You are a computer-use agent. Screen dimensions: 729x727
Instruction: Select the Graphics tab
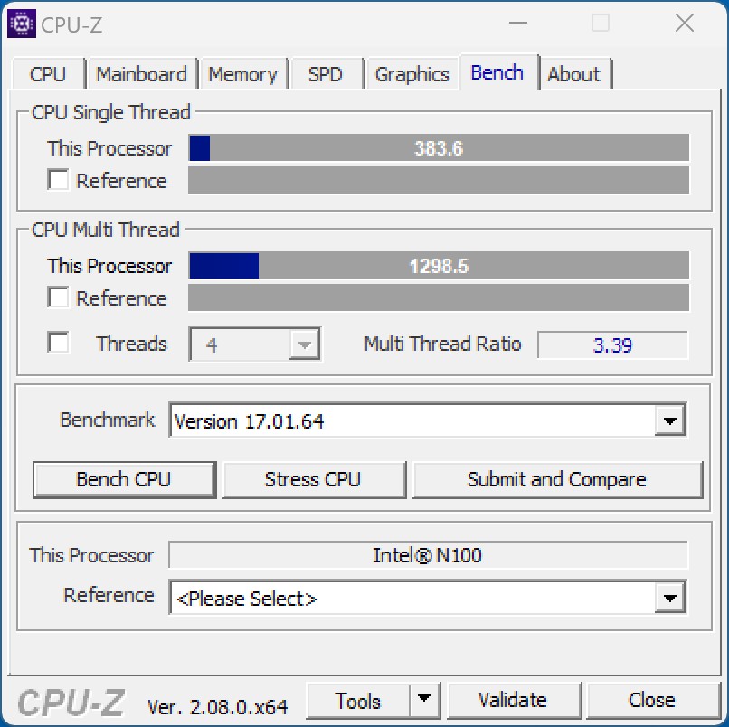[412, 74]
